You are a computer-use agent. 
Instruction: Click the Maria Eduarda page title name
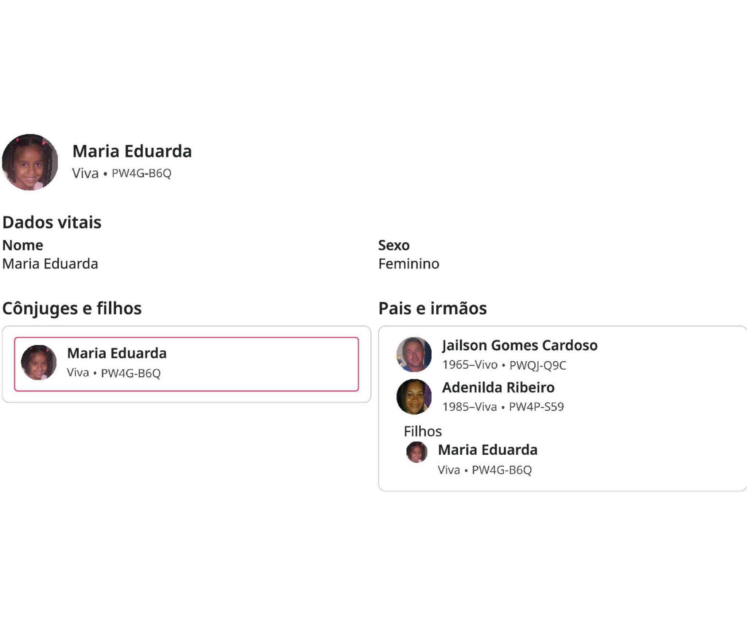click(x=132, y=151)
